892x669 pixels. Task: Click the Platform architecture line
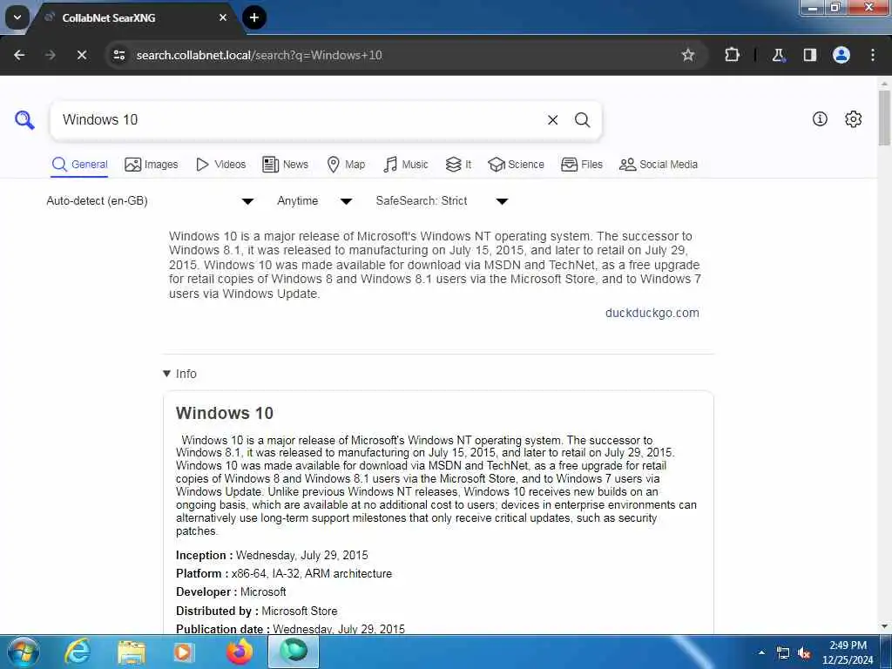coord(284,573)
